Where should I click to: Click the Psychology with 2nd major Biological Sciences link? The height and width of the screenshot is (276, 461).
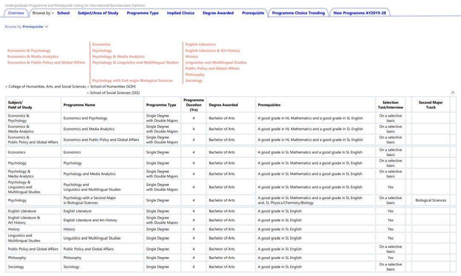pos(132,81)
